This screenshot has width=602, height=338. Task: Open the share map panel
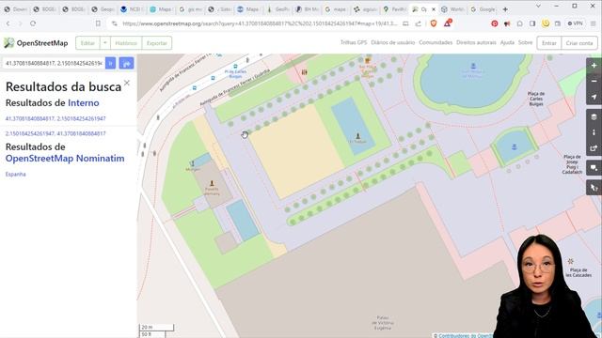point(594,148)
